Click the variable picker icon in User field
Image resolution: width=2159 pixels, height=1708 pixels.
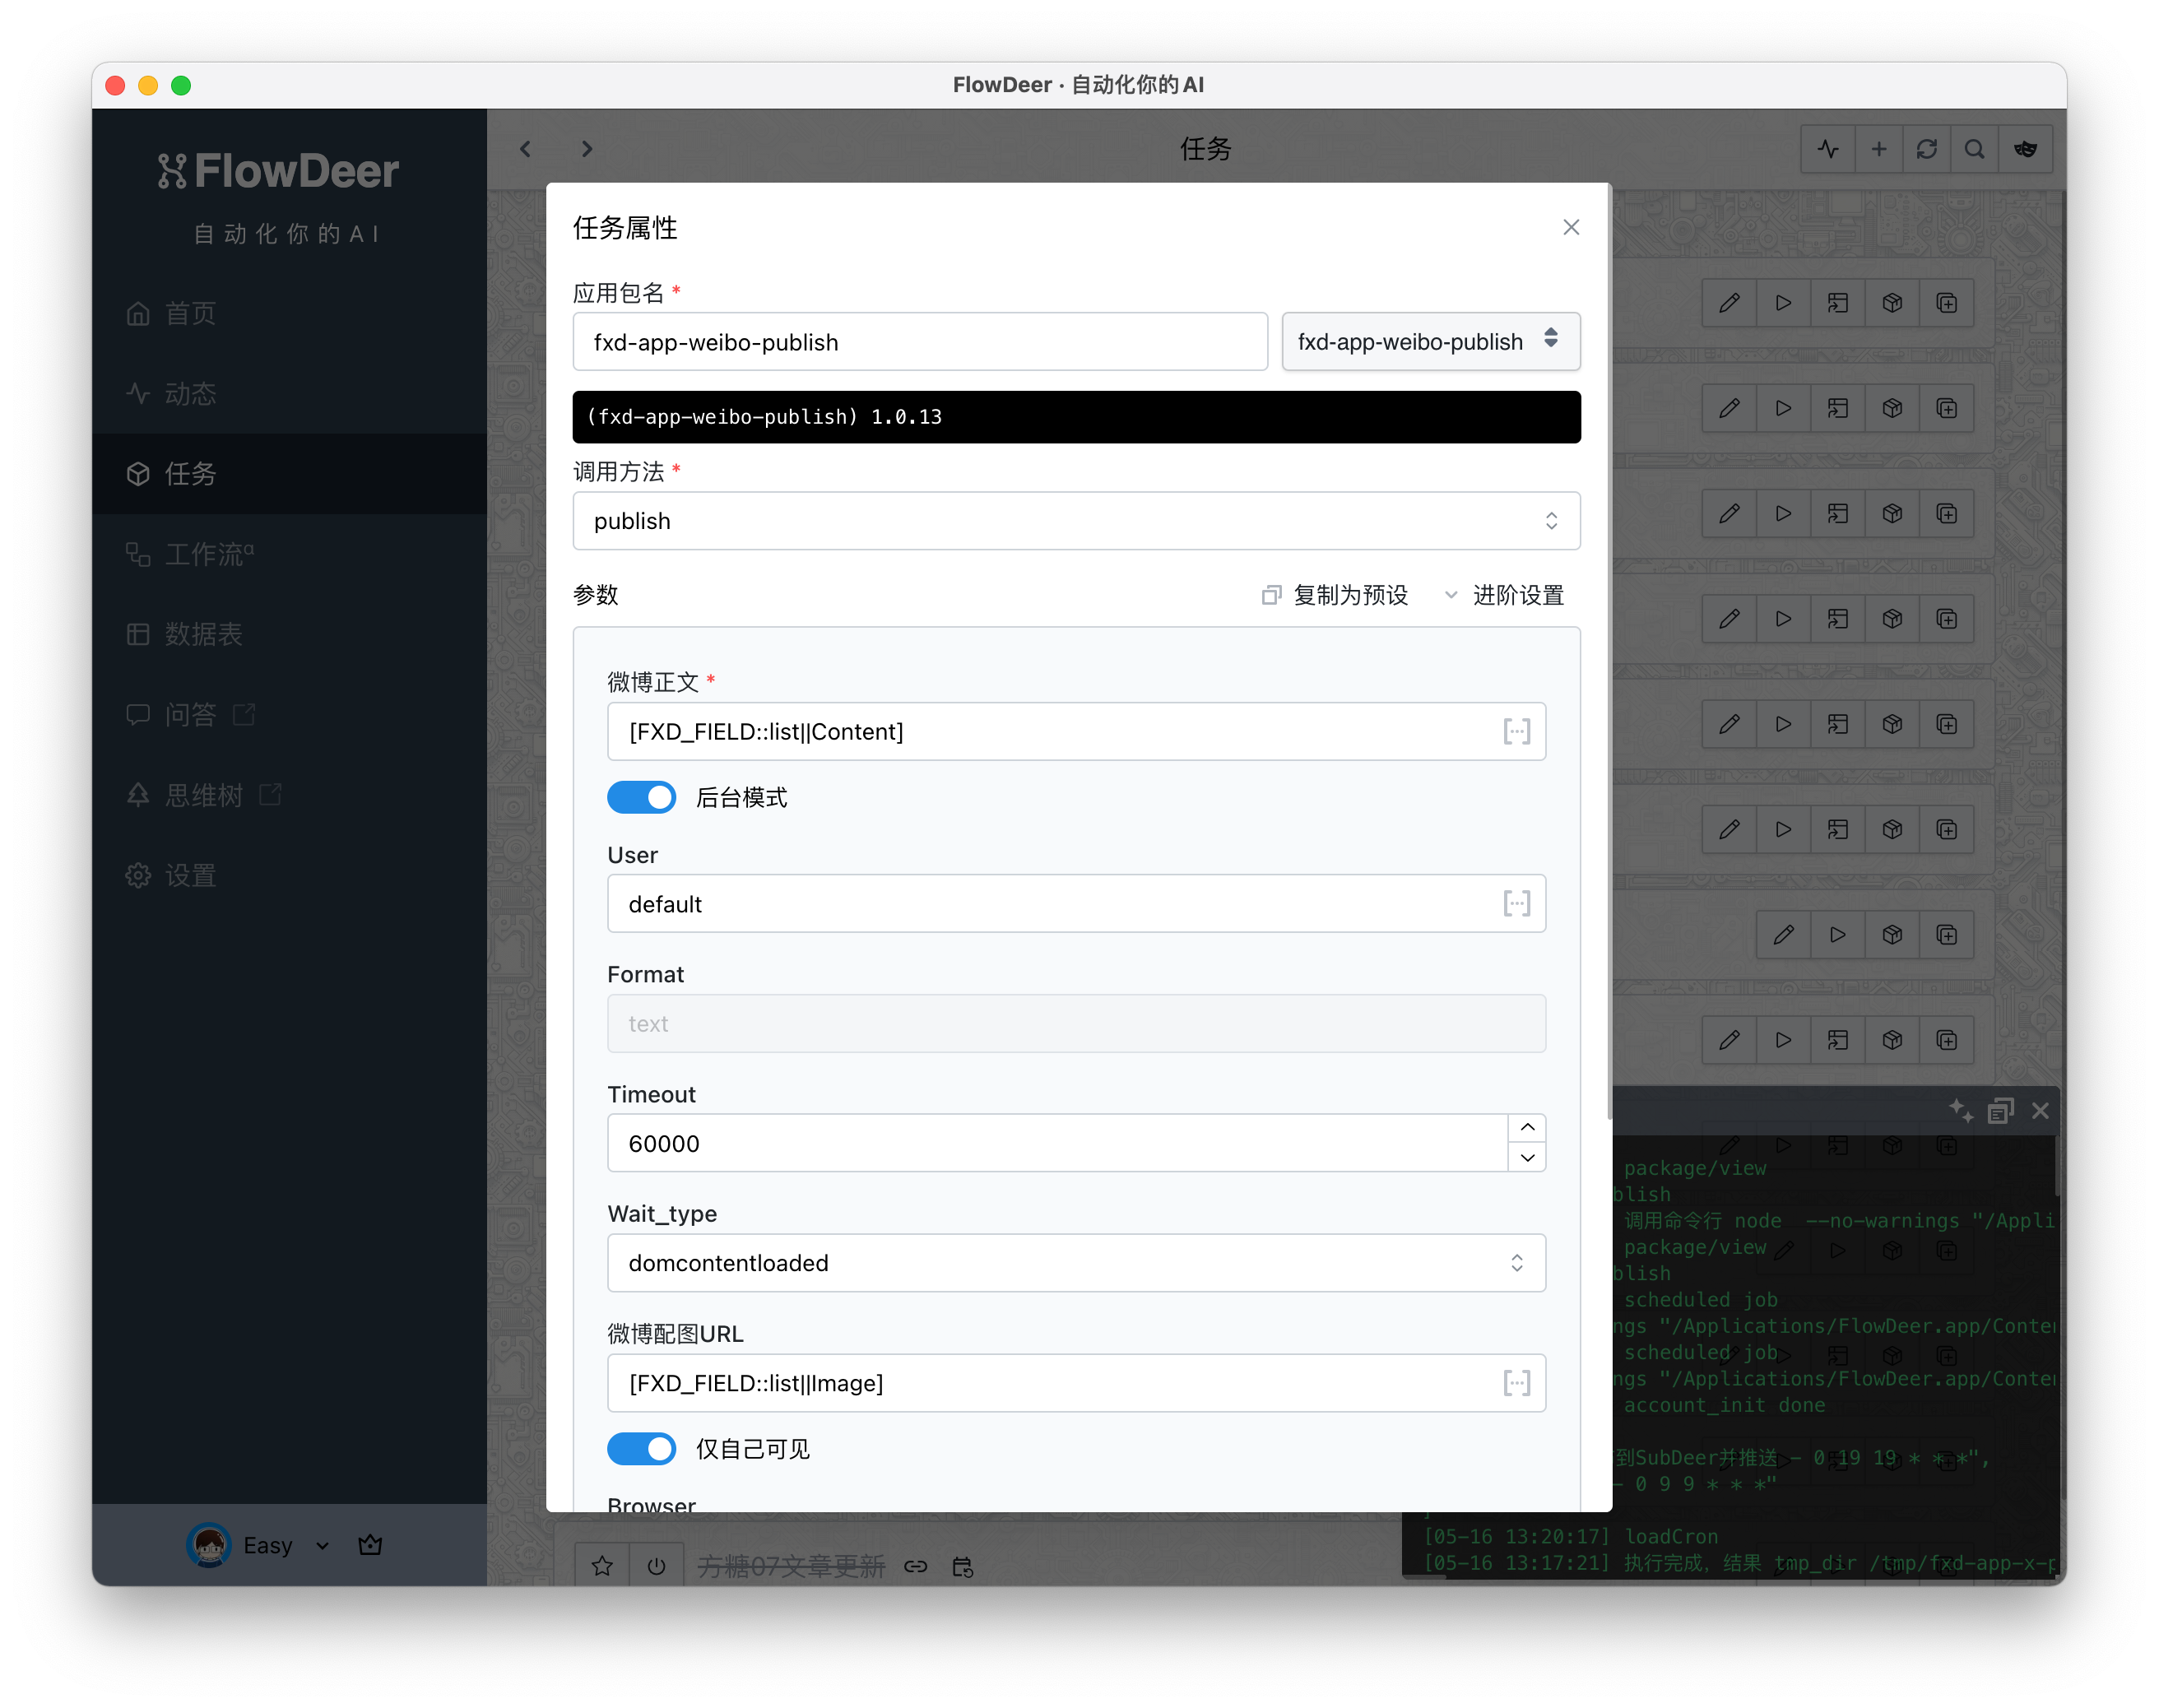[1516, 903]
